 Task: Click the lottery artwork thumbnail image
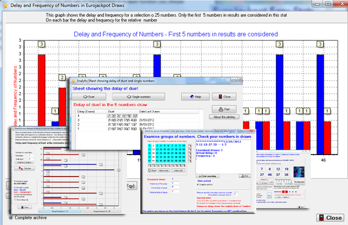(x=299, y=172)
